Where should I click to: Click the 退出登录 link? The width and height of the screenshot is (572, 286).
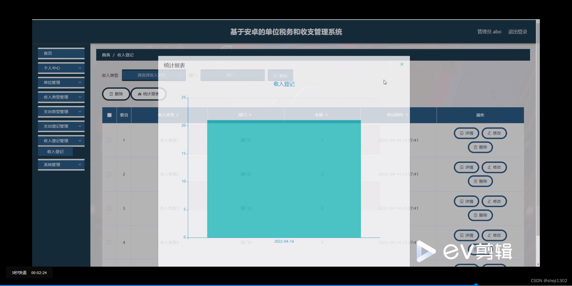coord(517,32)
